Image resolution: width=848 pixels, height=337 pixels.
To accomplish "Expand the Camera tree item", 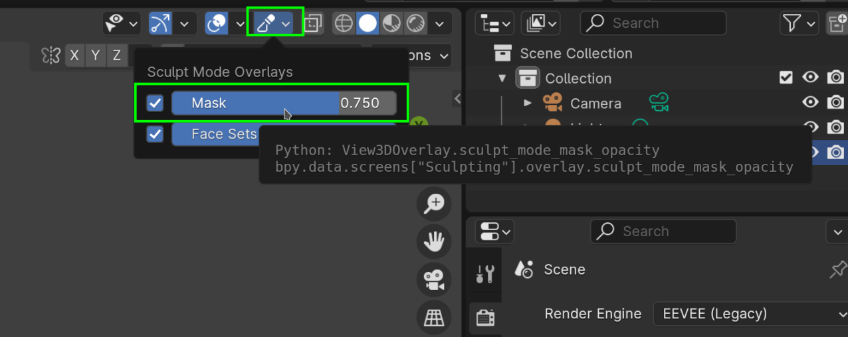I will coord(528,103).
